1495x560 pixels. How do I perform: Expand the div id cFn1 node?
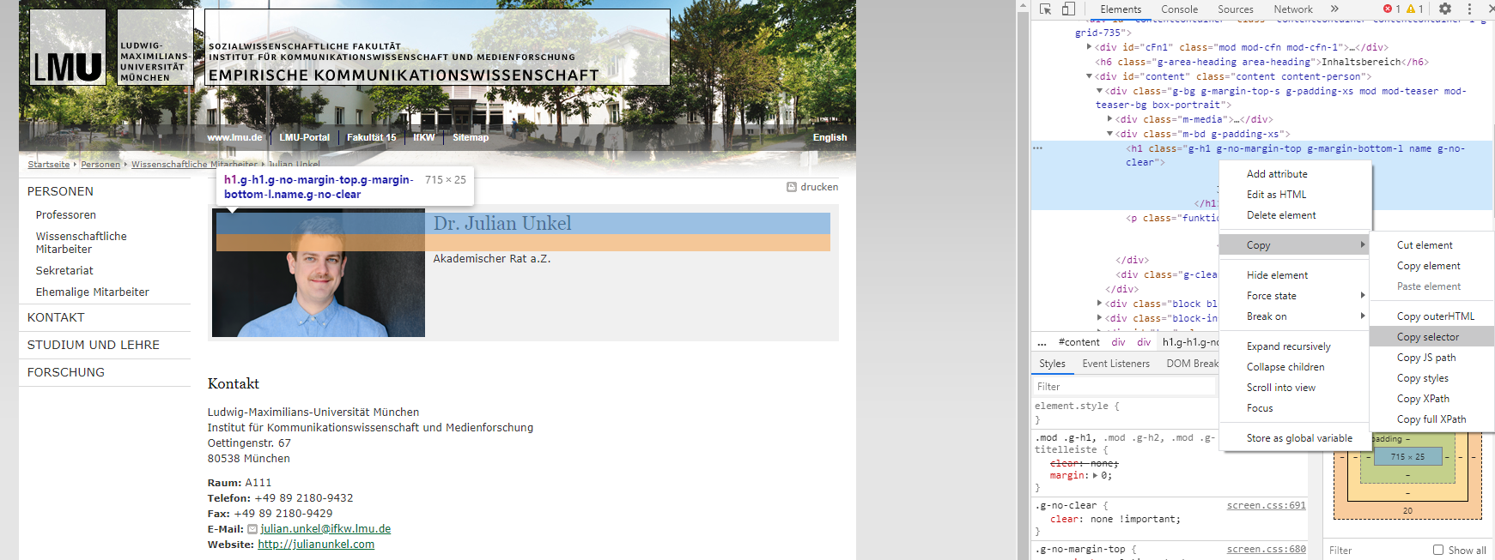tap(1090, 47)
